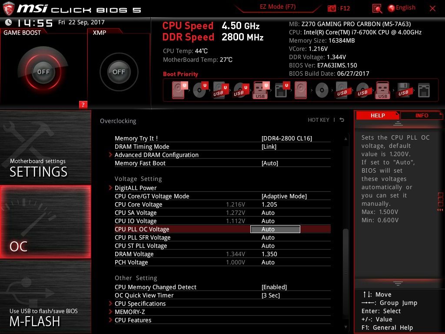Click the settings list scroll-up arrow
Screen dimensions: 445x334
[x=345, y=139]
